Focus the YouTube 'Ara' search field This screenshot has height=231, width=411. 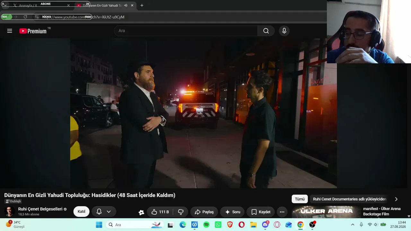click(x=186, y=31)
